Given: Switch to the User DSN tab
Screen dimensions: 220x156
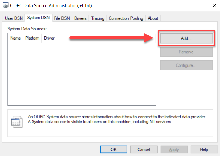Looking at the screenshot, I should [14, 18].
